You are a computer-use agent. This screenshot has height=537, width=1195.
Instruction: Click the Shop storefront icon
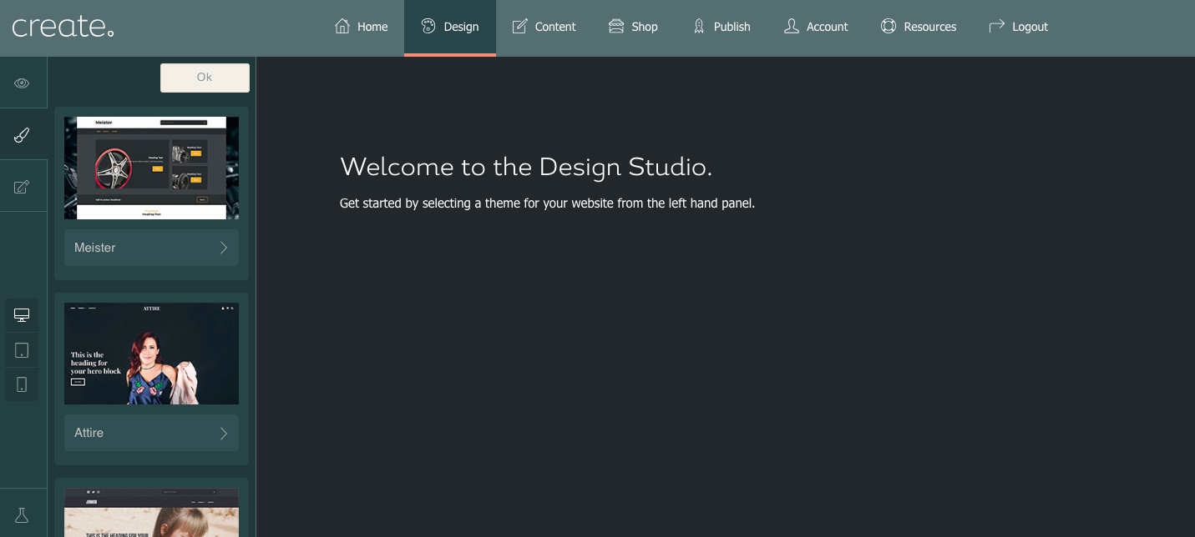pyautogui.click(x=616, y=26)
